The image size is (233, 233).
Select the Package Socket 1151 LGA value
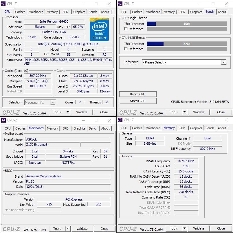tap(54, 32)
